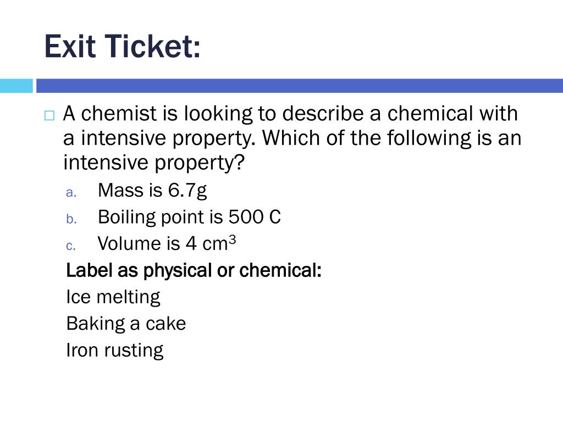Click the first line starting "A chemist is looking"
This screenshot has height=422, width=563.
coord(290,114)
